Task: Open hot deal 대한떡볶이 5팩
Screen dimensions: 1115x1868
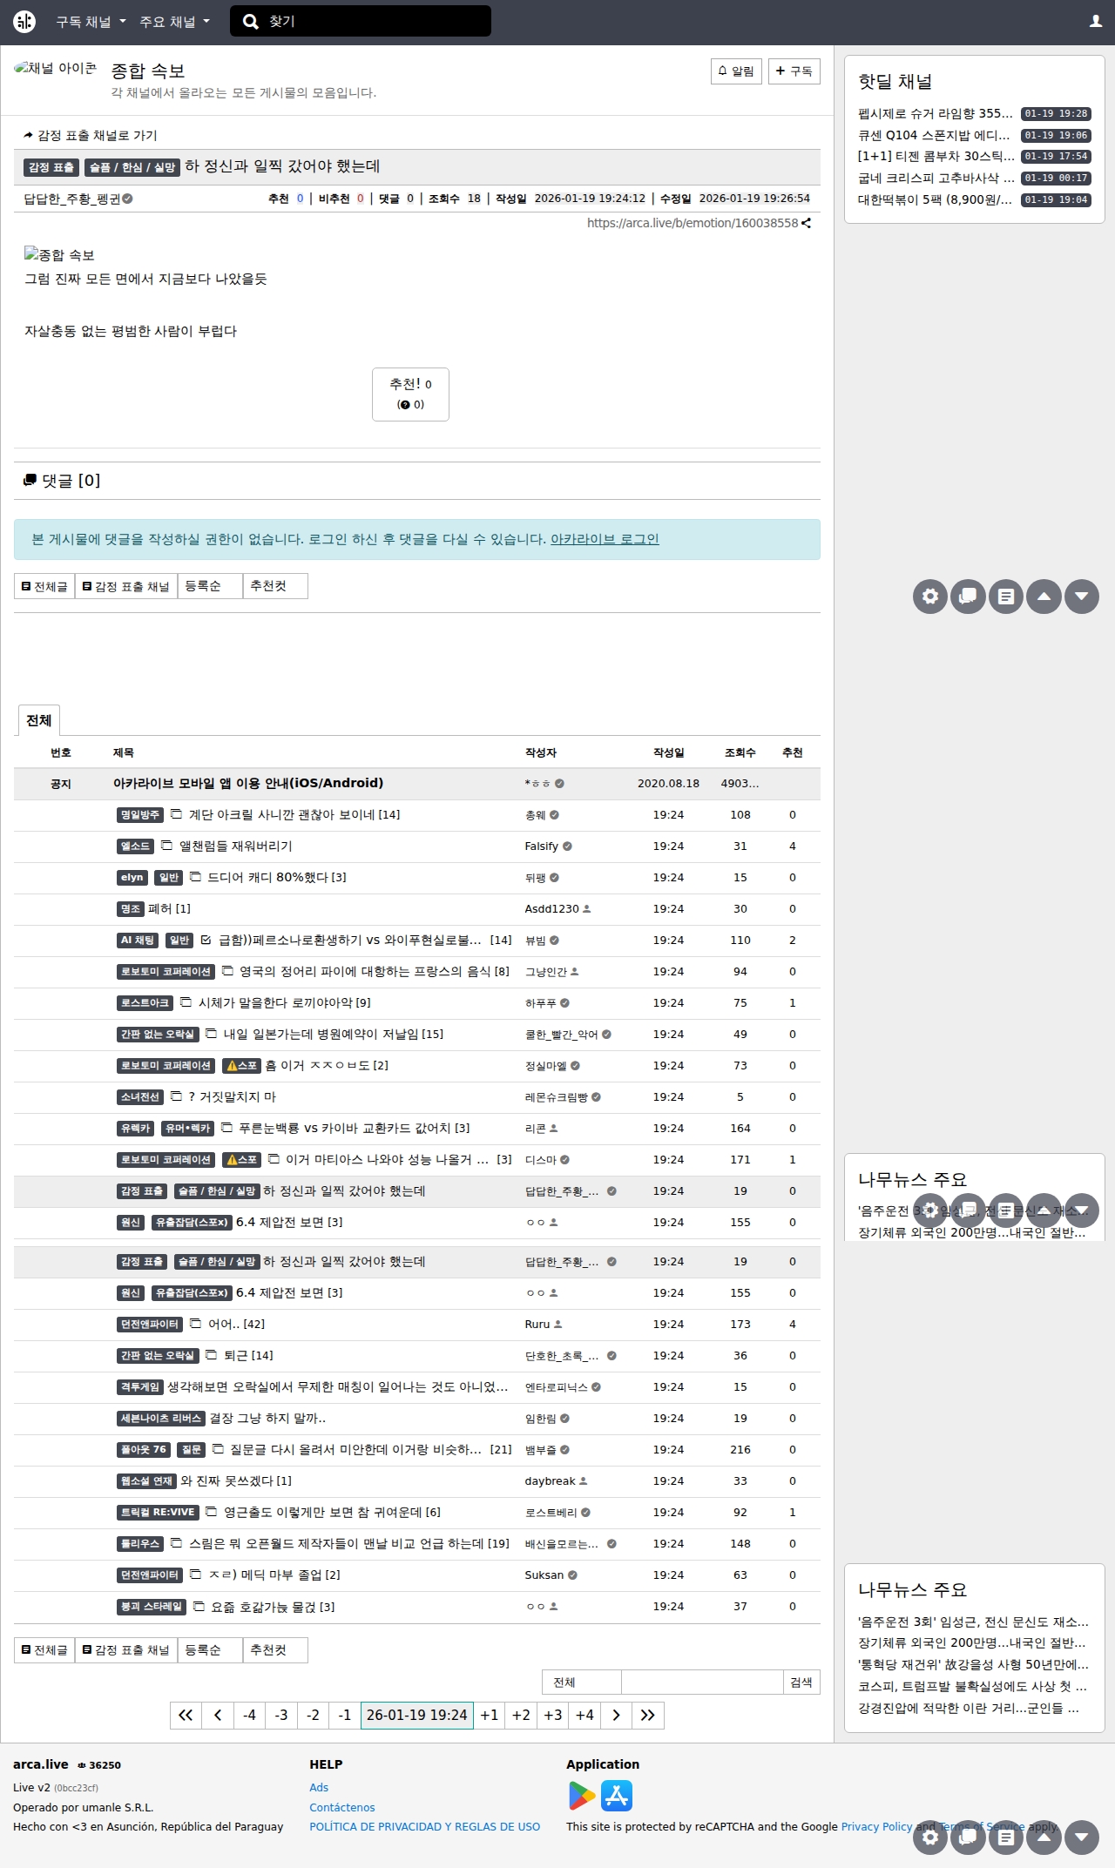Action: [935, 199]
